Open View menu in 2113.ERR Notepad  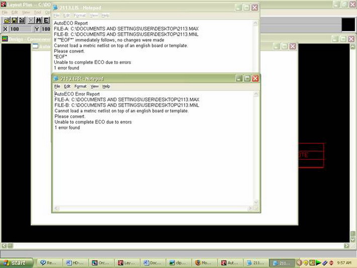tap(95, 86)
